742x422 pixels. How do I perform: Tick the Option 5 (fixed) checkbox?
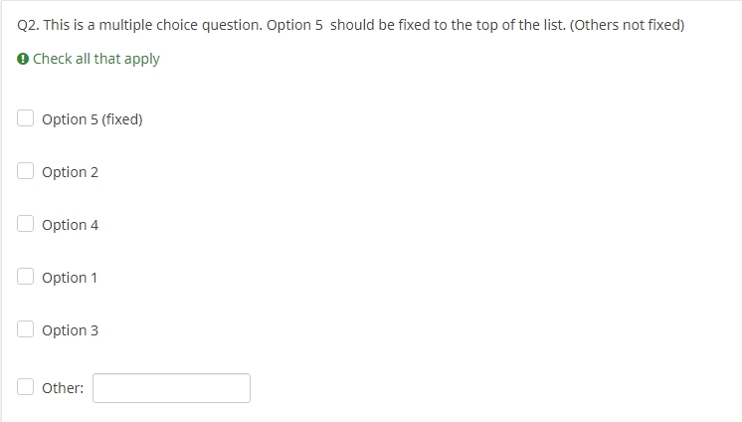point(26,118)
